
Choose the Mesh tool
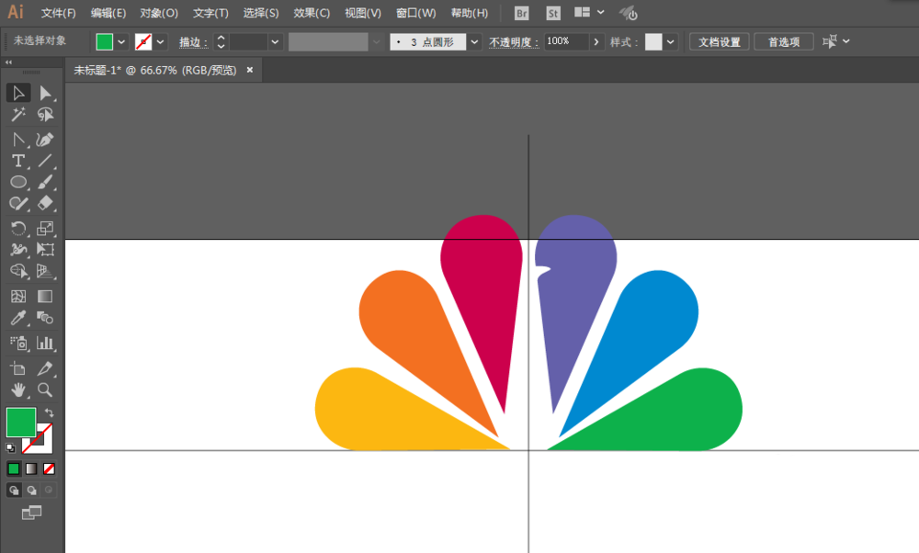(x=18, y=297)
